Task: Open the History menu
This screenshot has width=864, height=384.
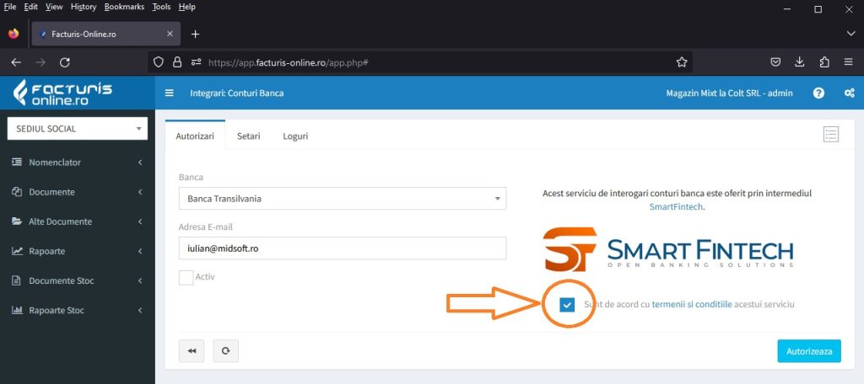Action: 84,7
